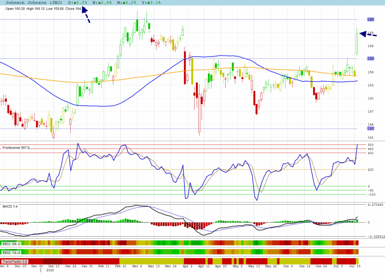Select the FXC2 74.4 label

[11, 253]
